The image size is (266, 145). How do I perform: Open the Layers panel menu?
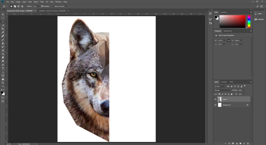[251, 82]
